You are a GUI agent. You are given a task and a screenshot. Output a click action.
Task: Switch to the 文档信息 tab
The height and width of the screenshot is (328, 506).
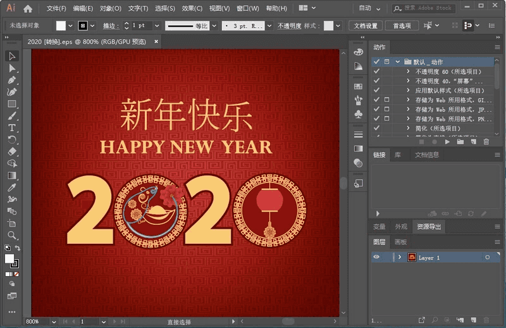click(x=426, y=155)
